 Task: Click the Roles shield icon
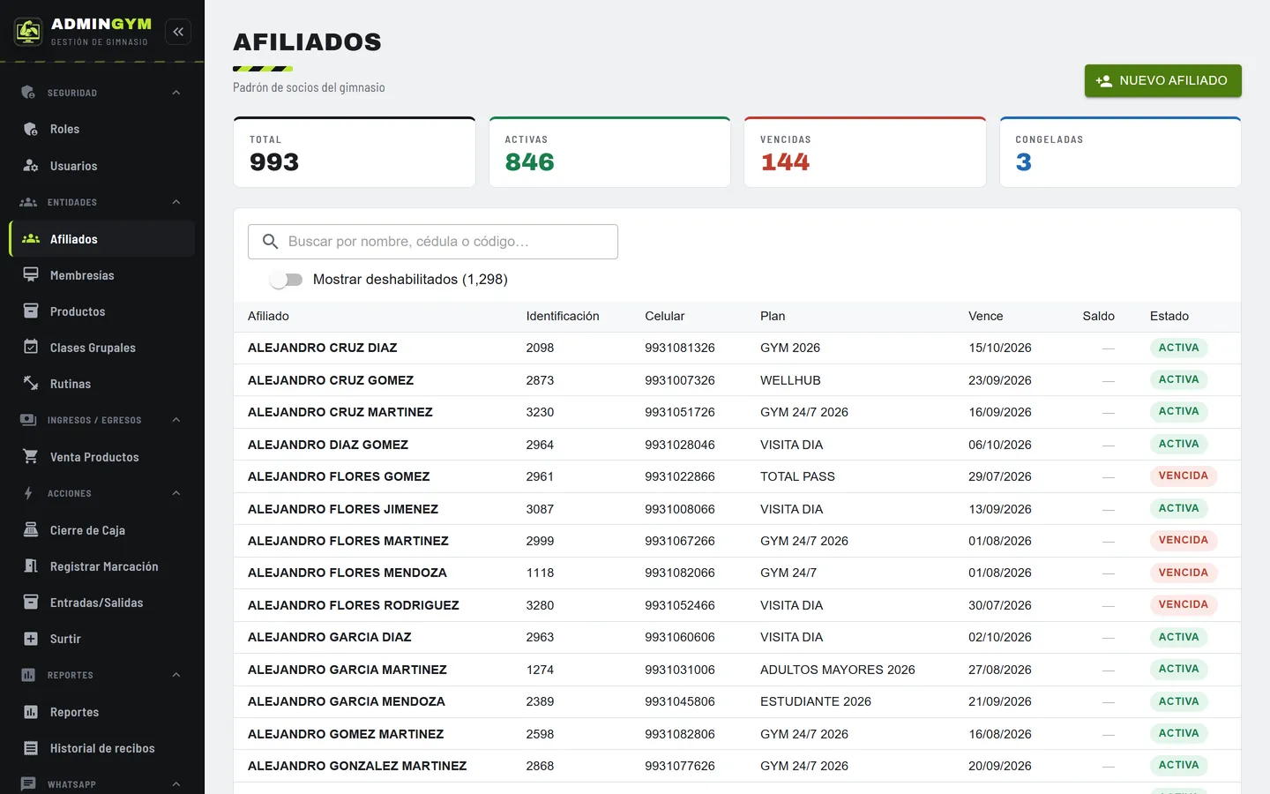click(31, 129)
